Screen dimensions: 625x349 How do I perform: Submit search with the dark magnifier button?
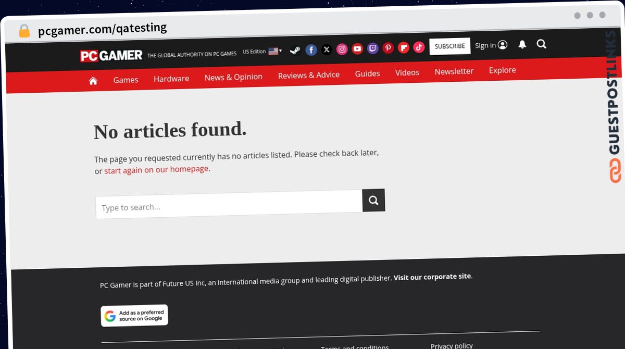[x=373, y=200]
